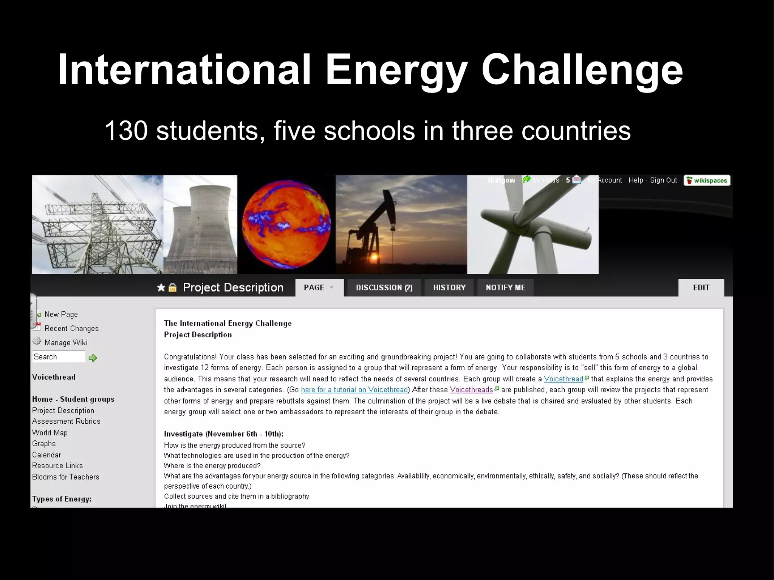The image size is (774, 580).
Task: Click 'Investigate (November 6th - 10th):' heading
Action: (x=224, y=434)
